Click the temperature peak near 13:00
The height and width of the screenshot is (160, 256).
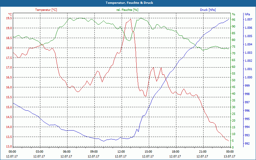[131, 19]
